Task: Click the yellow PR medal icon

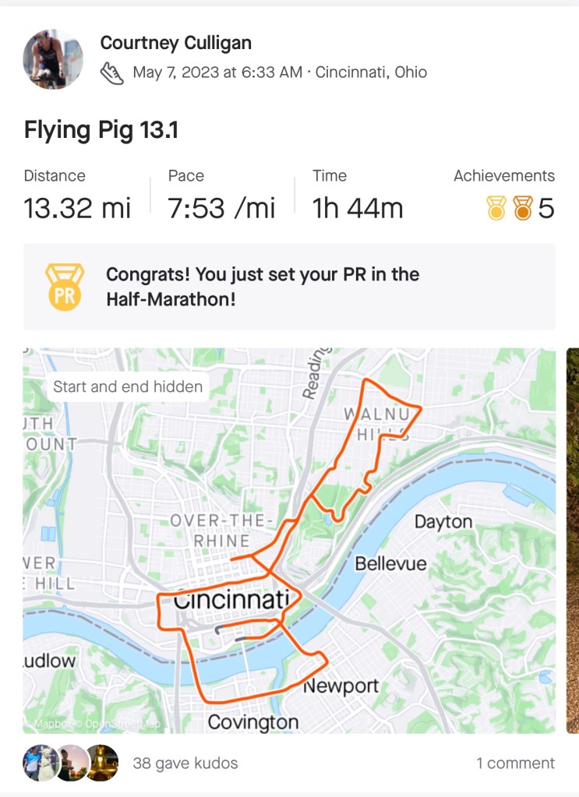Action: (63, 287)
